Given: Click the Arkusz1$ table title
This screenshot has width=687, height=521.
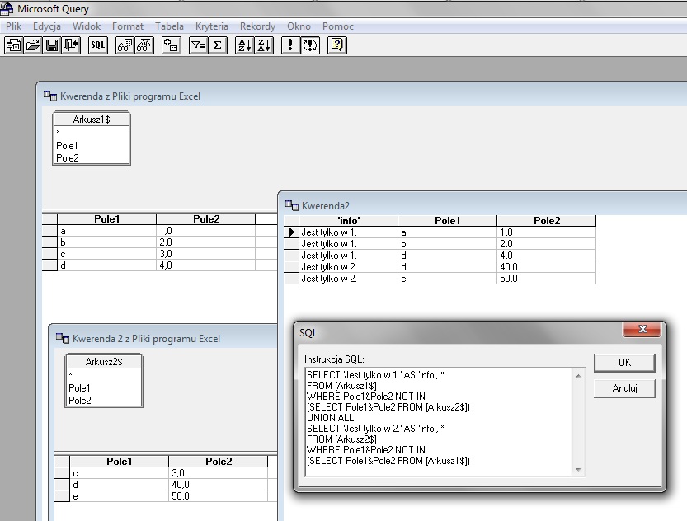Looking at the screenshot, I should coord(91,119).
